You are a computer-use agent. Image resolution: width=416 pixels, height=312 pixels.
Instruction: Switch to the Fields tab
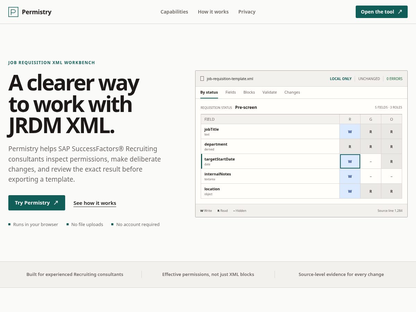pyautogui.click(x=231, y=92)
